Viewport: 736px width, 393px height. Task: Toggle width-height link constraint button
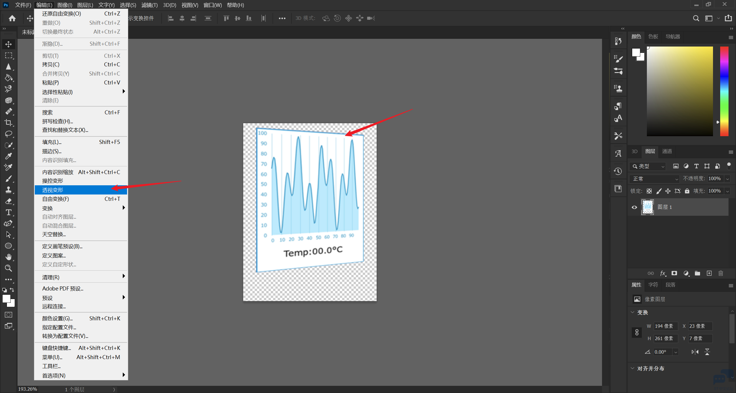pos(637,332)
